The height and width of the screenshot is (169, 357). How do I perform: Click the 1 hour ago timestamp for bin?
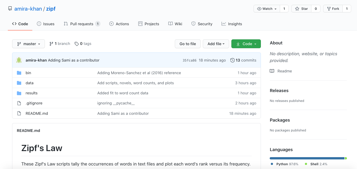coord(247,73)
